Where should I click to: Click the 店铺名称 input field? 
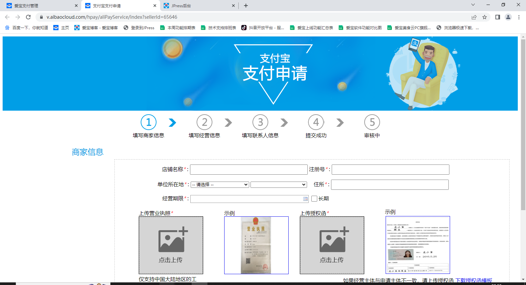click(249, 170)
